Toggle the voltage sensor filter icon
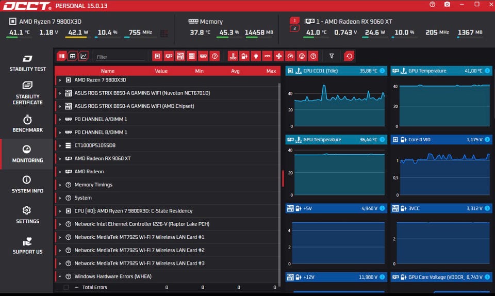 (244, 56)
